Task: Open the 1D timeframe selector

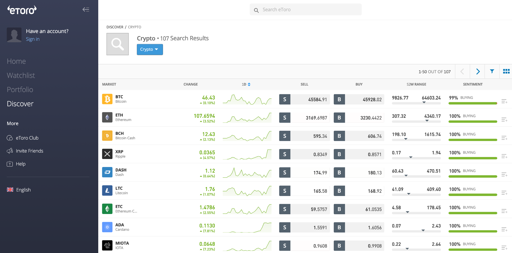Action: [246, 84]
